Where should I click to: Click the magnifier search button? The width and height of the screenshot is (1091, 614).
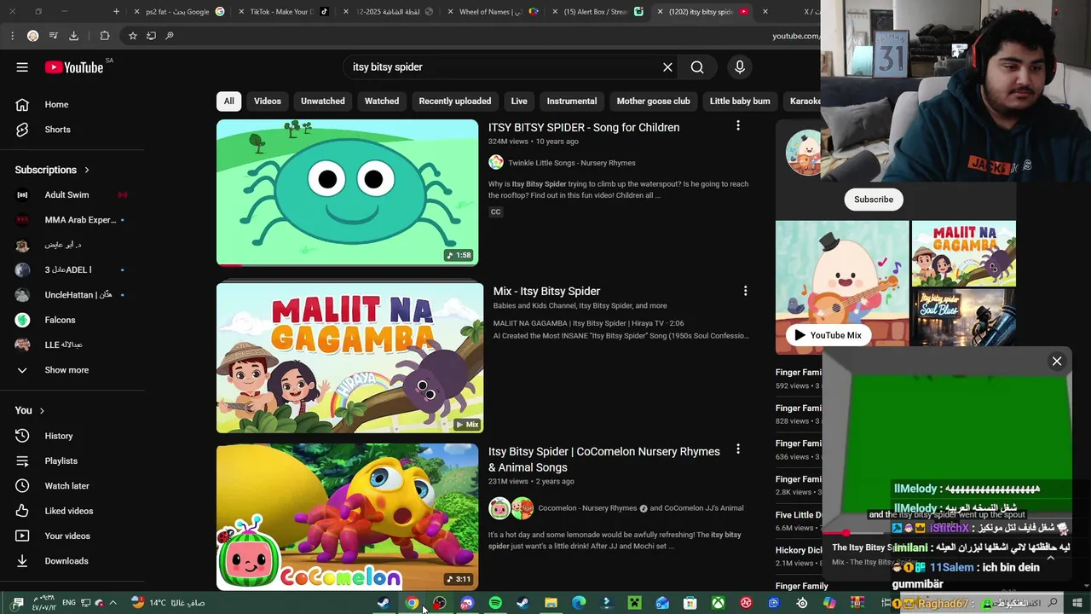pyautogui.click(x=697, y=67)
